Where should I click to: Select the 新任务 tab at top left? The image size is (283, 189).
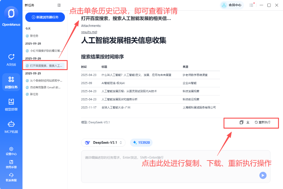pyautogui.click(x=29, y=5)
